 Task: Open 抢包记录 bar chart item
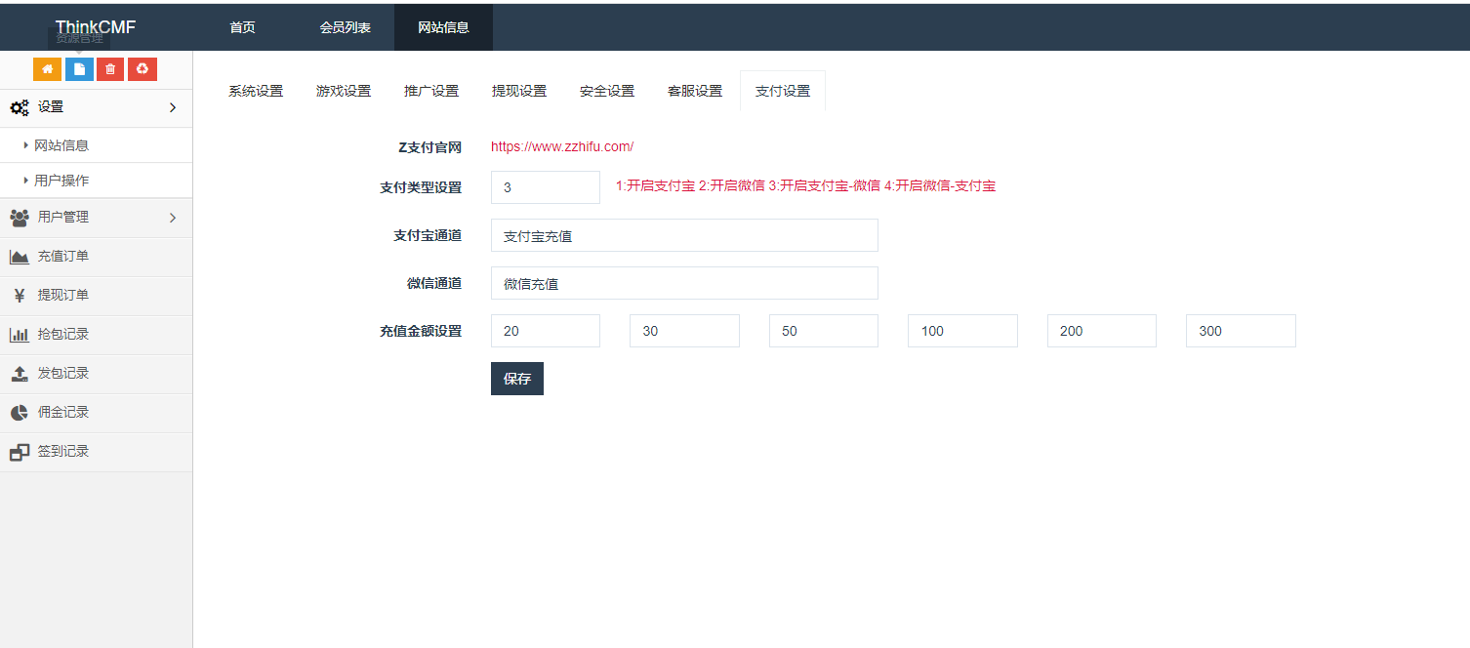[x=62, y=335]
